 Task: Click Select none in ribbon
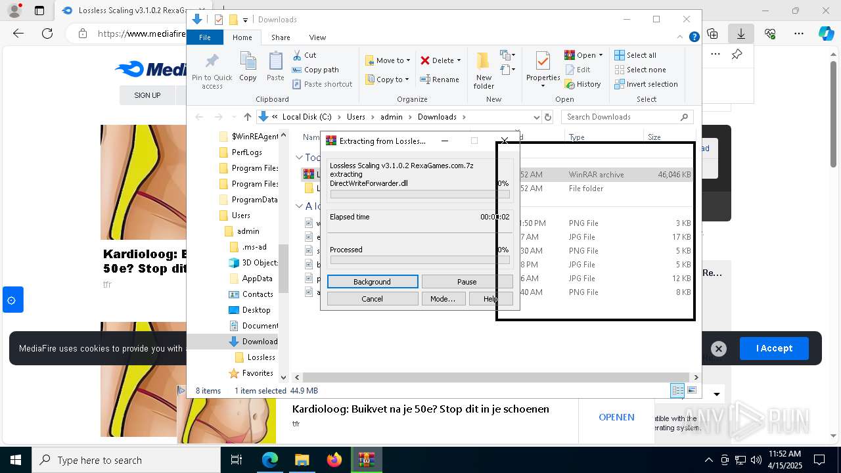[x=640, y=70]
